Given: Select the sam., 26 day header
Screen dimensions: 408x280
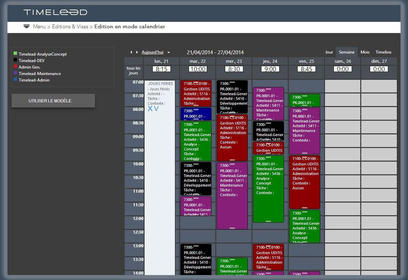Looking at the screenshot, I should [x=343, y=61].
